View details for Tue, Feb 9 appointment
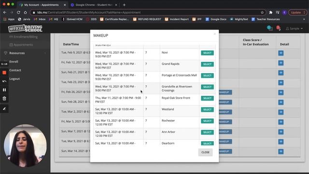 [281, 53]
